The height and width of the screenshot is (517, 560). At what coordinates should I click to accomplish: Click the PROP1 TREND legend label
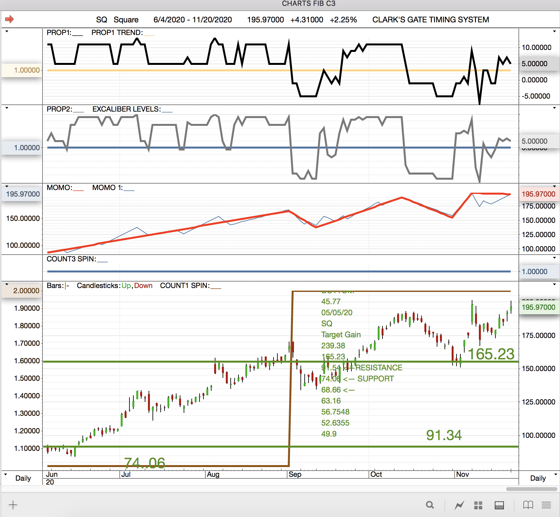tap(117, 32)
